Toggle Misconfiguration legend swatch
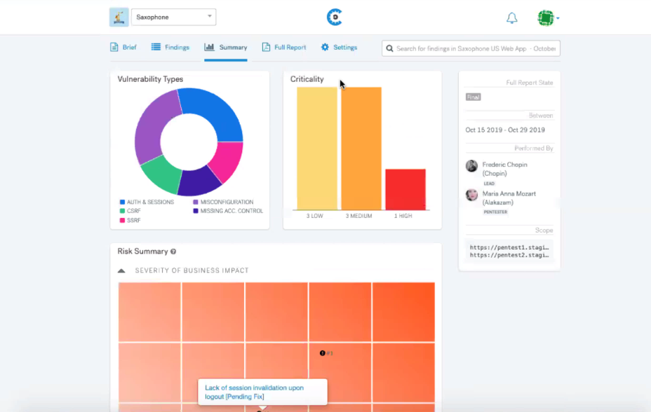 click(x=196, y=202)
